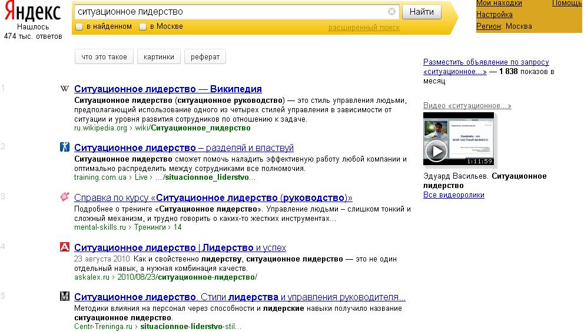Click the 'что это такое' suggestion button

(x=104, y=57)
